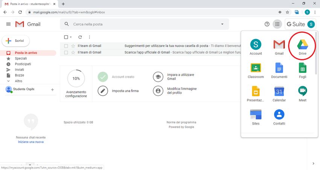Toggle the select-all messages checkbox
Viewport: 320px width, 170px height.
click(x=66, y=37)
